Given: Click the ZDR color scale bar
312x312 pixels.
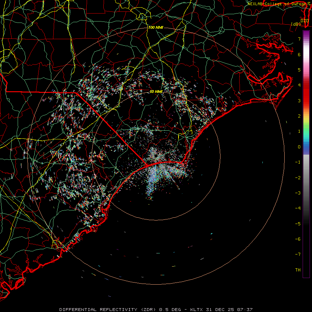Looking at the screenshot, I should pos(306,154).
